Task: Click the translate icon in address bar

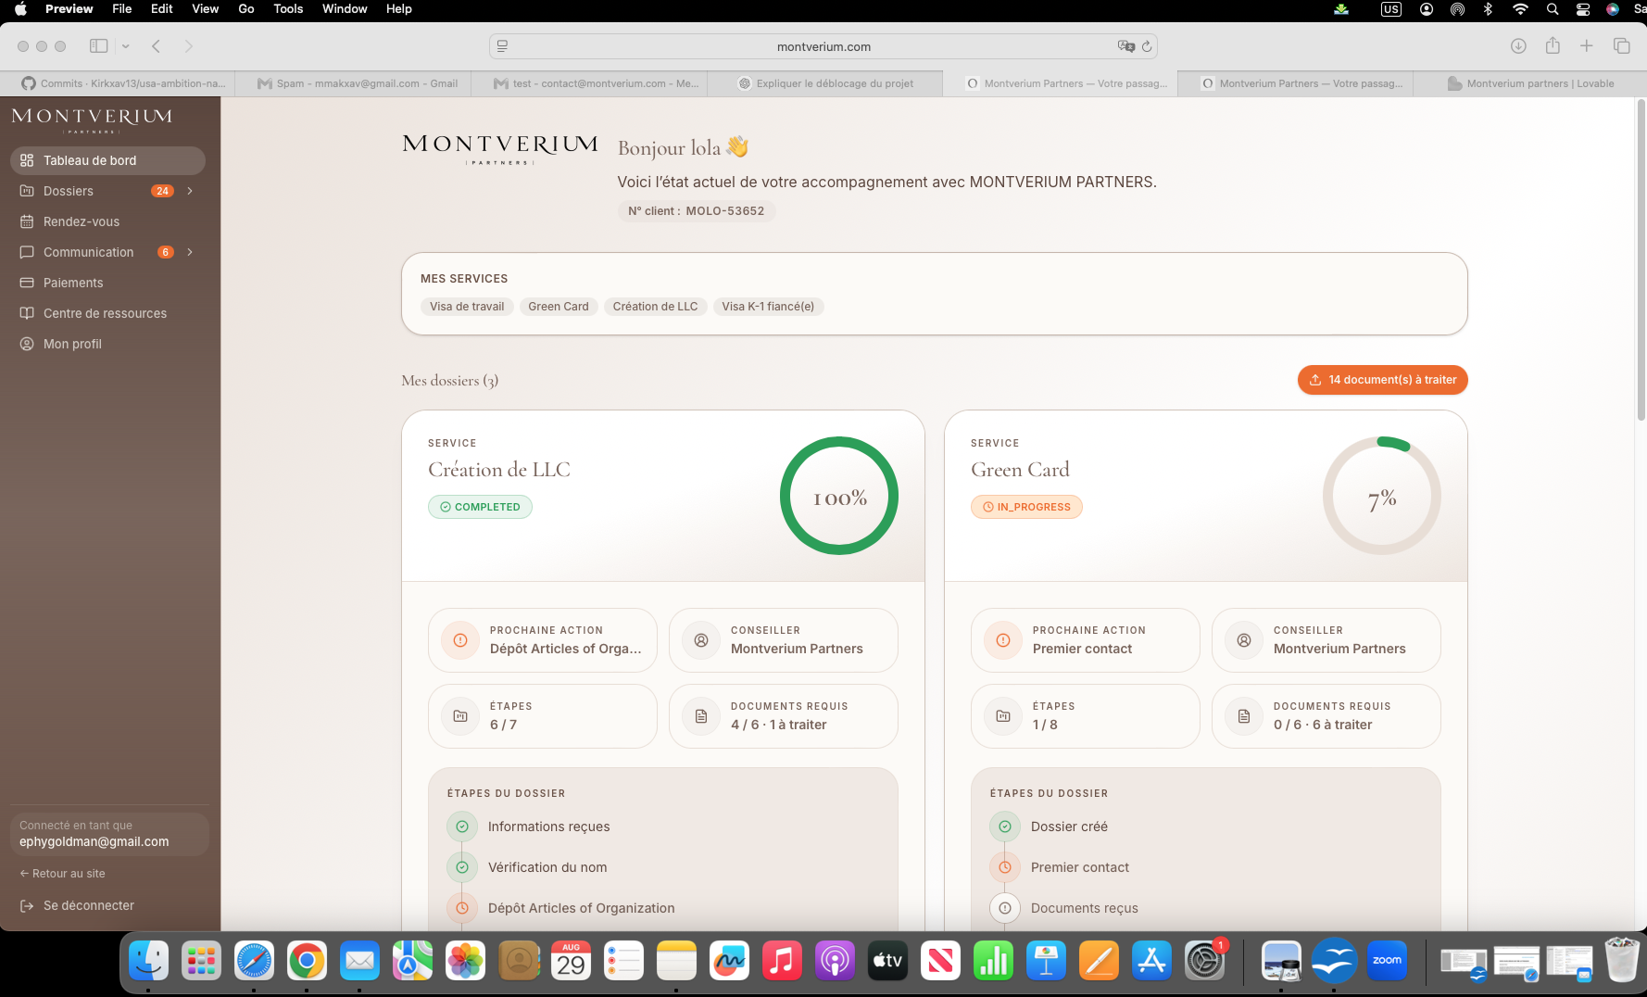Action: point(1125,46)
